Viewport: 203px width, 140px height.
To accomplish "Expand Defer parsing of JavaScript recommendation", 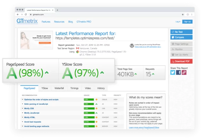I will (x=22, y=104).
